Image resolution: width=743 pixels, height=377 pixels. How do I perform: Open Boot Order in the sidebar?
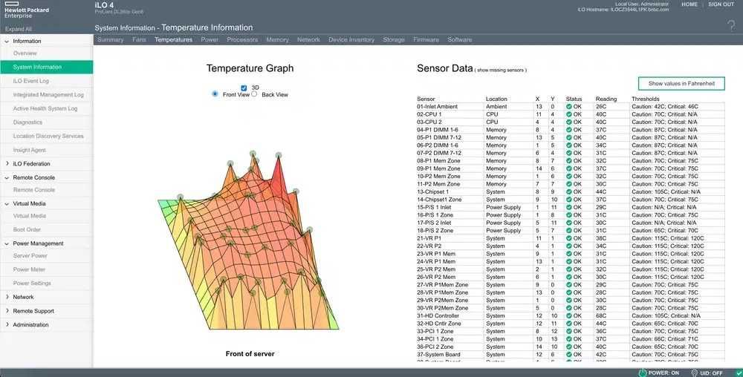(27, 229)
